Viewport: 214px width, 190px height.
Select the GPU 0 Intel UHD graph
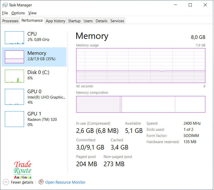pyautogui.click(x=14, y=97)
